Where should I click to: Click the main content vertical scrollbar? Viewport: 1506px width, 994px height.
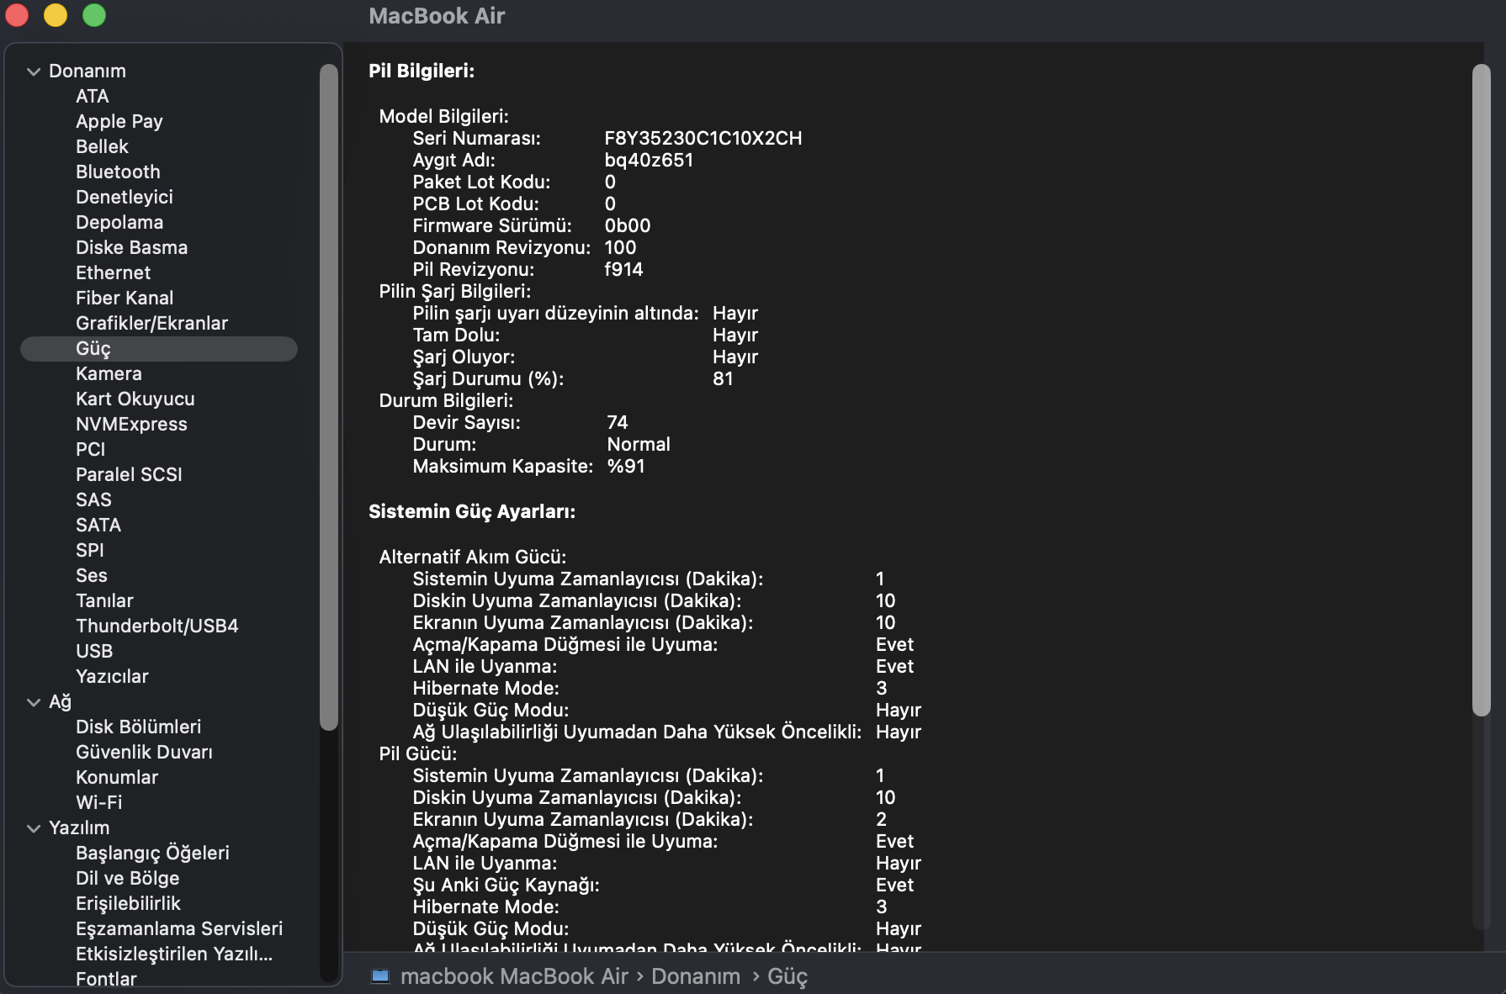pyautogui.click(x=1481, y=390)
